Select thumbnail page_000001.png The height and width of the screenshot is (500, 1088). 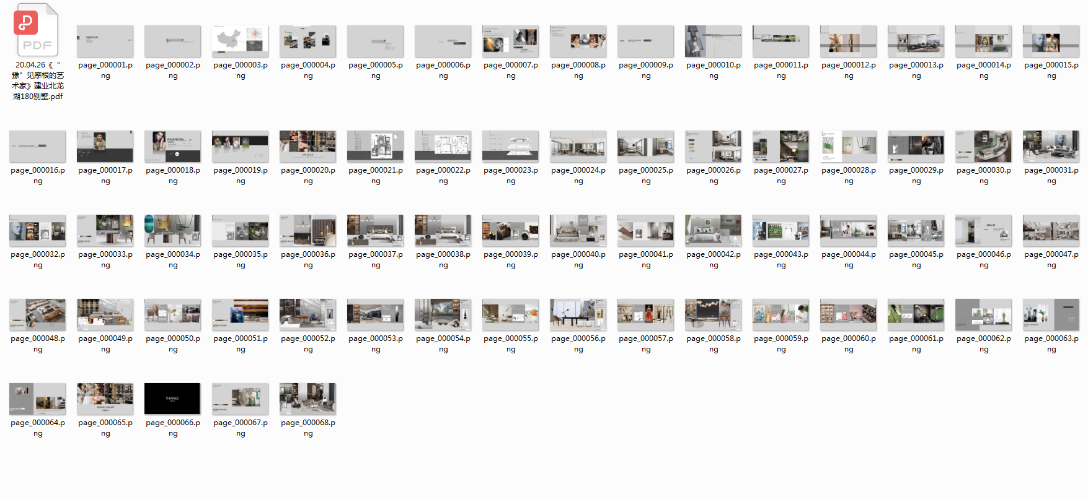click(105, 41)
